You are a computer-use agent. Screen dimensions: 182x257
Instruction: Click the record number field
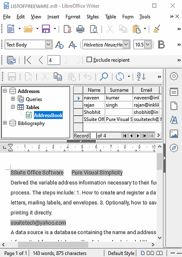click(93, 136)
